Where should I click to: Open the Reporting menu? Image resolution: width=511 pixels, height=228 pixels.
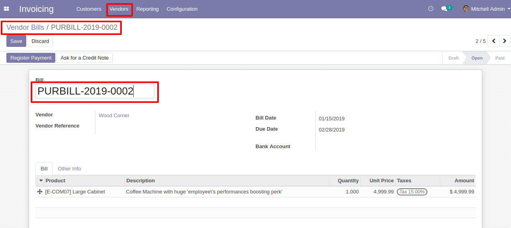click(x=147, y=9)
